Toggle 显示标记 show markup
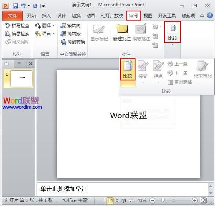This screenshot has width=215, height=206. 99,33
